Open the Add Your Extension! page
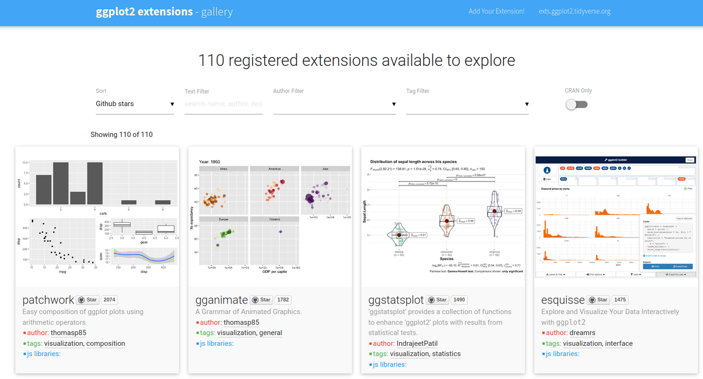Image resolution: width=703 pixels, height=379 pixels. [x=496, y=11]
